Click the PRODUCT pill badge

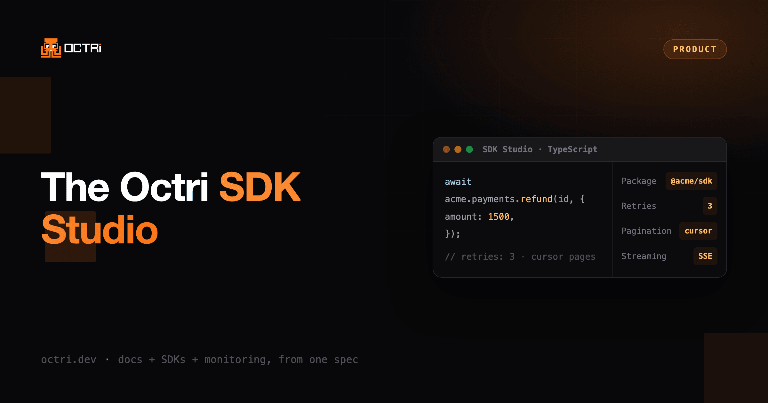[695, 49]
